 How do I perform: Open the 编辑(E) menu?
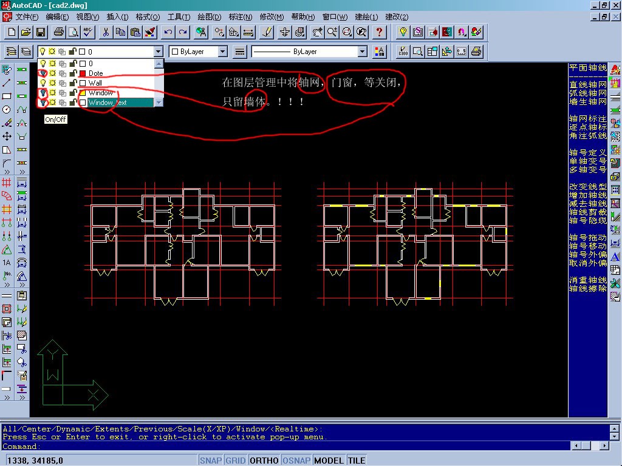(x=57, y=16)
